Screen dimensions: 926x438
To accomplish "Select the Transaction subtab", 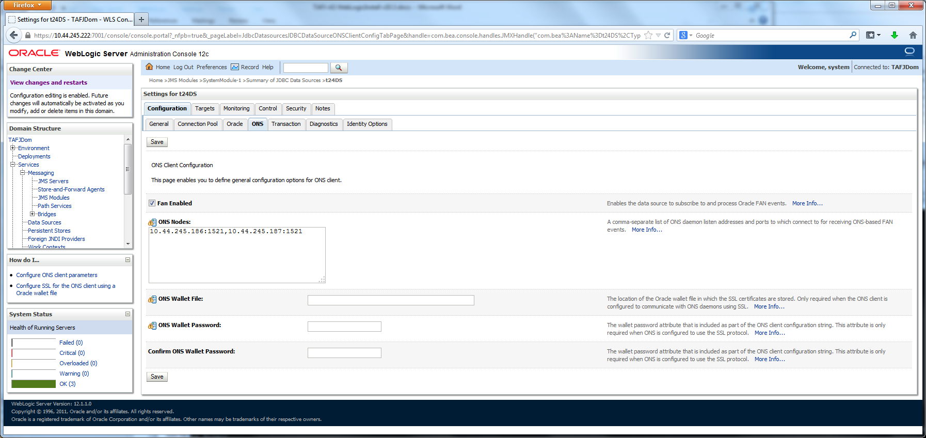I will [286, 124].
